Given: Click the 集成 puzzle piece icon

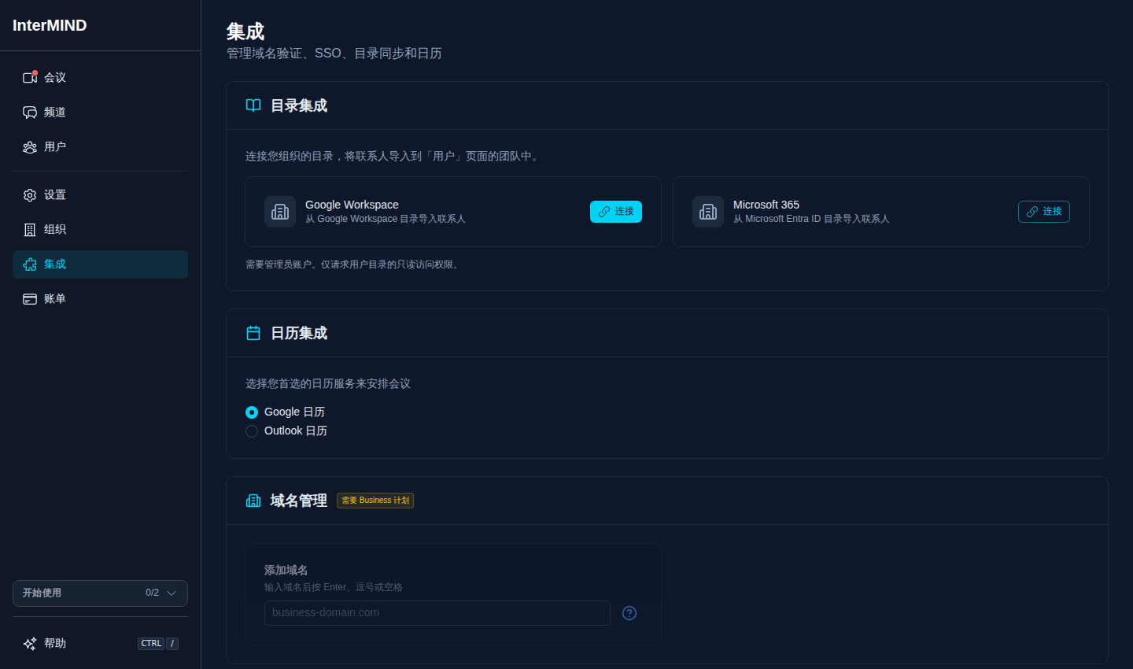Looking at the screenshot, I should [x=30, y=264].
